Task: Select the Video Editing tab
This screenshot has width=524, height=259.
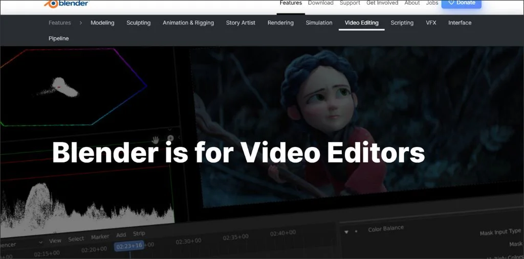Action: 361,22
